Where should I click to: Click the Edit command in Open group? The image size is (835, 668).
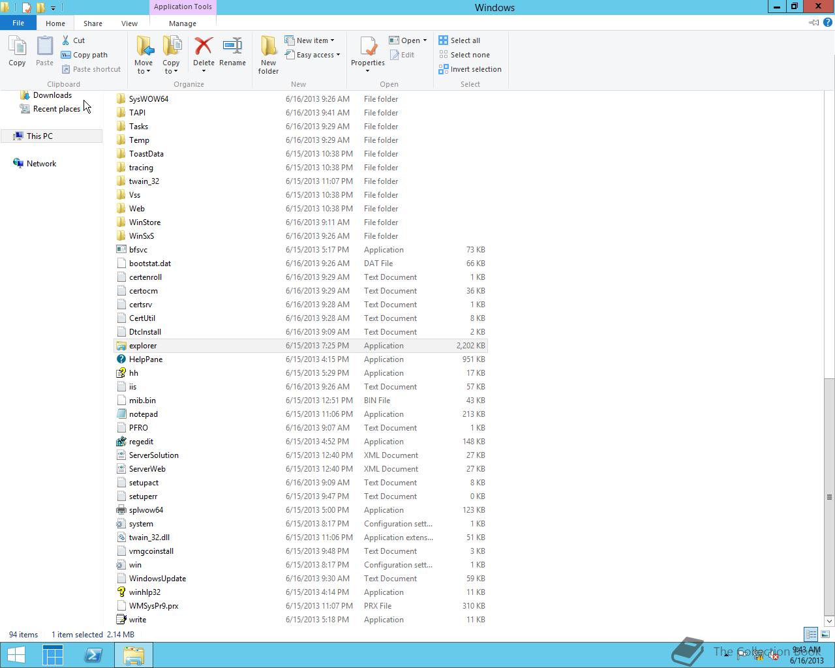[x=402, y=55]
